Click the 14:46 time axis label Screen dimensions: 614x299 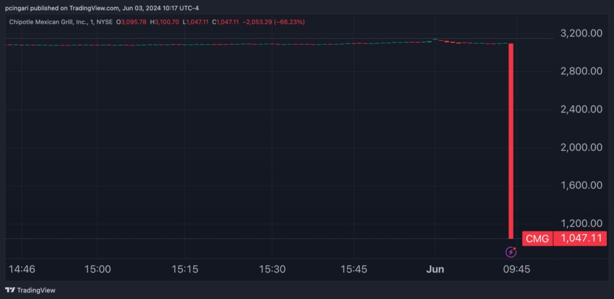[22, 269]
